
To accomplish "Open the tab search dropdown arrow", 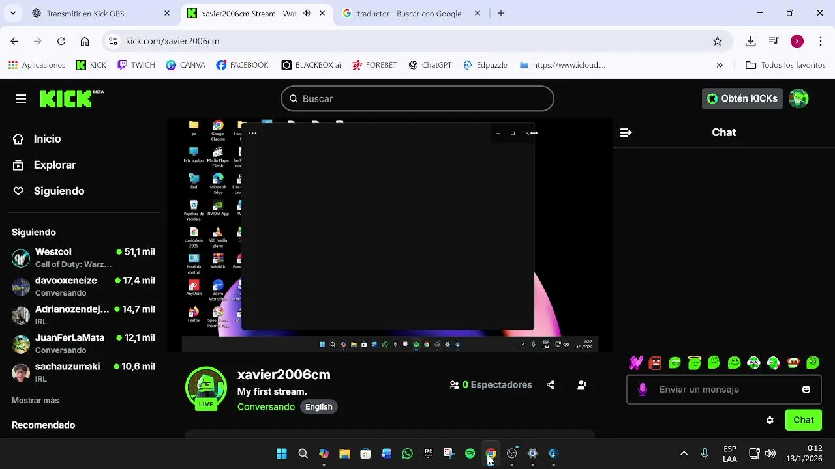I will [14, 13].
